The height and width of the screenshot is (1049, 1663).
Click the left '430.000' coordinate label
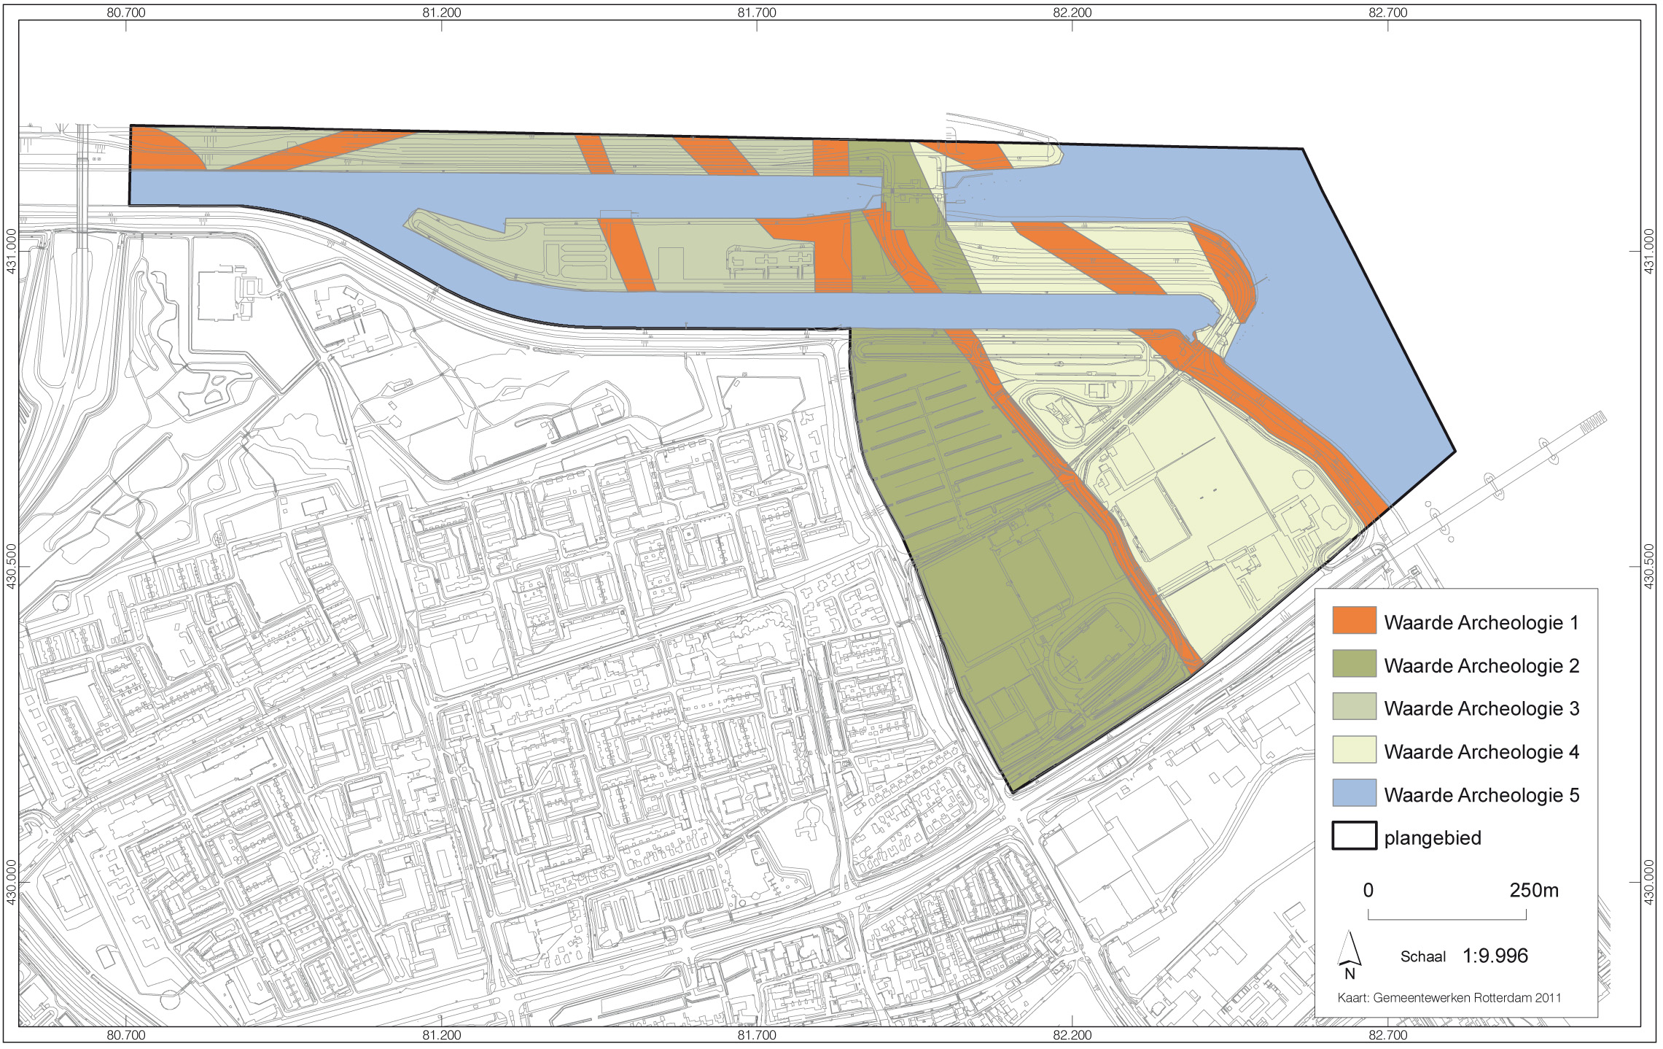coord(11,882)
